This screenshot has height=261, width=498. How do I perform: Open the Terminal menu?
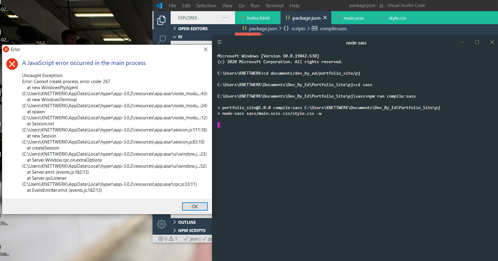tap(274, 5)
